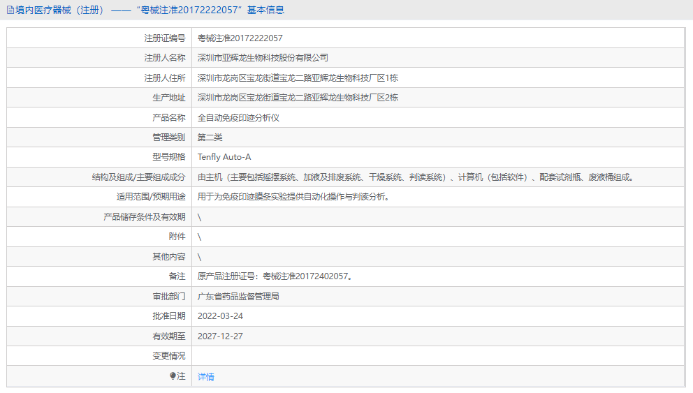693x393 pixels.
Task: Select the approving department 广东省药品监督管理局
Action: (x=238, y=296)
